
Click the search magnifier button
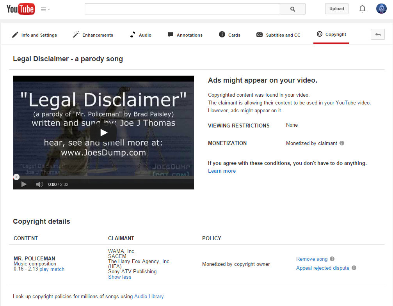292,9
